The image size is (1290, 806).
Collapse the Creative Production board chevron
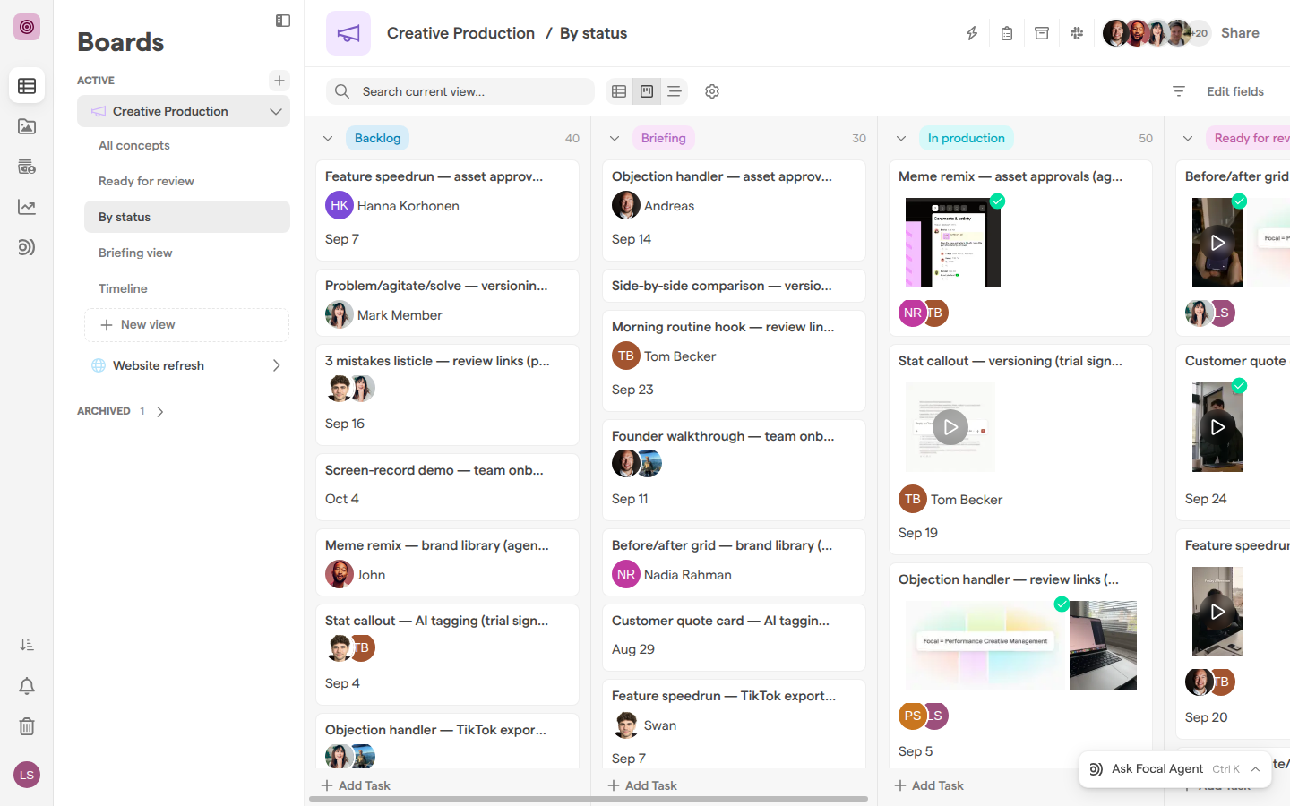(x=276, y=111)
